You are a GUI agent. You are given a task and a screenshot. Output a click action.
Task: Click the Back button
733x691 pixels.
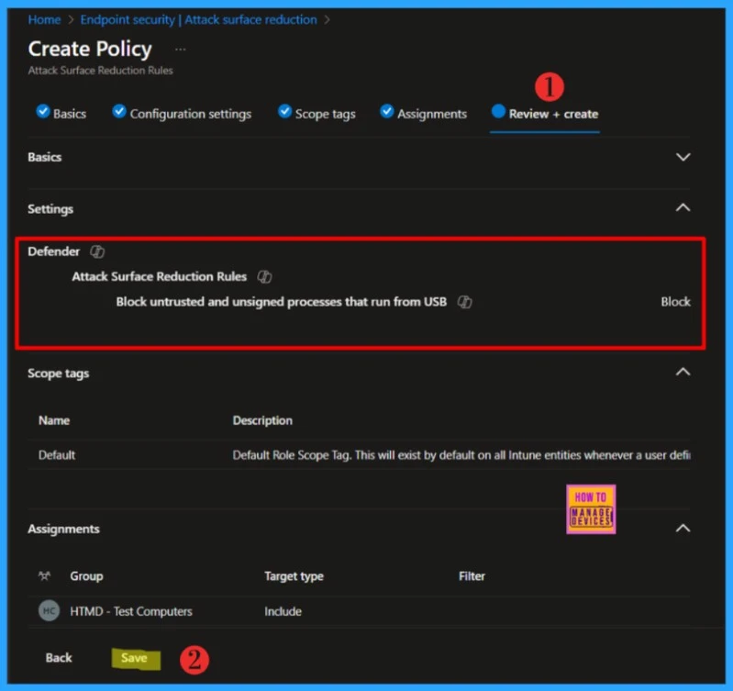point(59,658)
